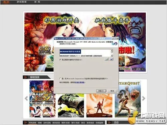
Task: Click banner page indicator 1
Action: [x=134, y=69]
